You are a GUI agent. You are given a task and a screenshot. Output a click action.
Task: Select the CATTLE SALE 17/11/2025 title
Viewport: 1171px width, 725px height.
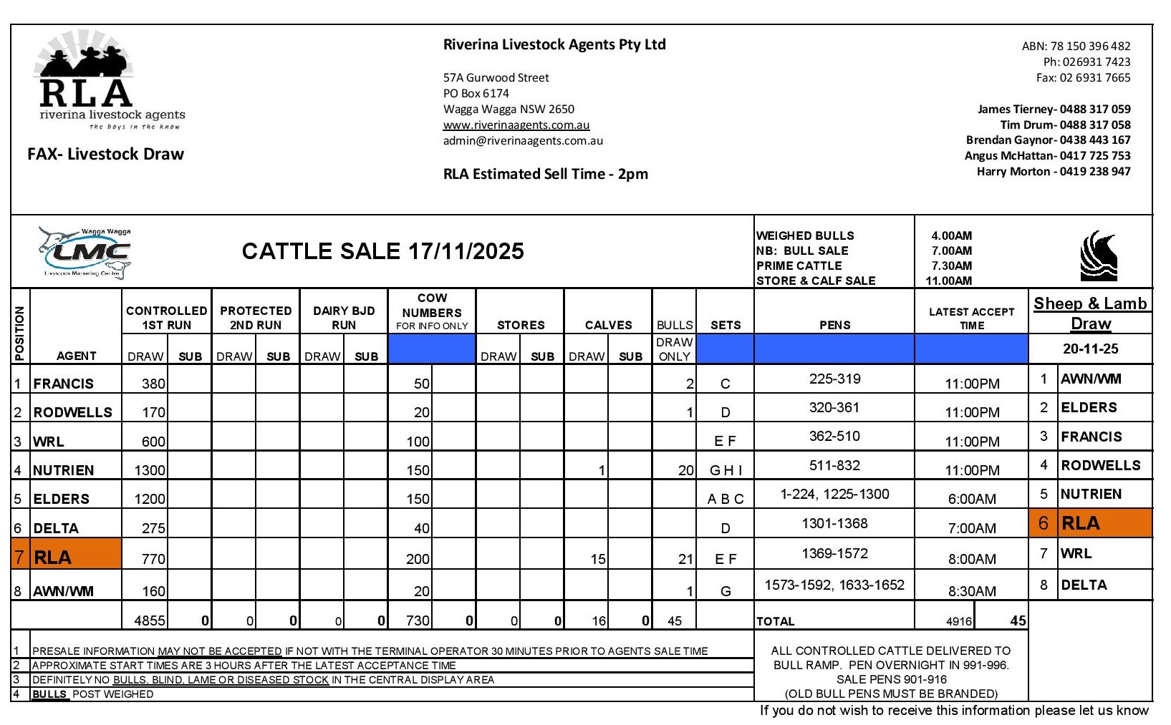[x=382, y=251]
